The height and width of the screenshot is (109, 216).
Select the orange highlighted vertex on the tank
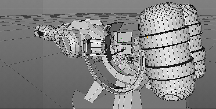click(148, 37)
